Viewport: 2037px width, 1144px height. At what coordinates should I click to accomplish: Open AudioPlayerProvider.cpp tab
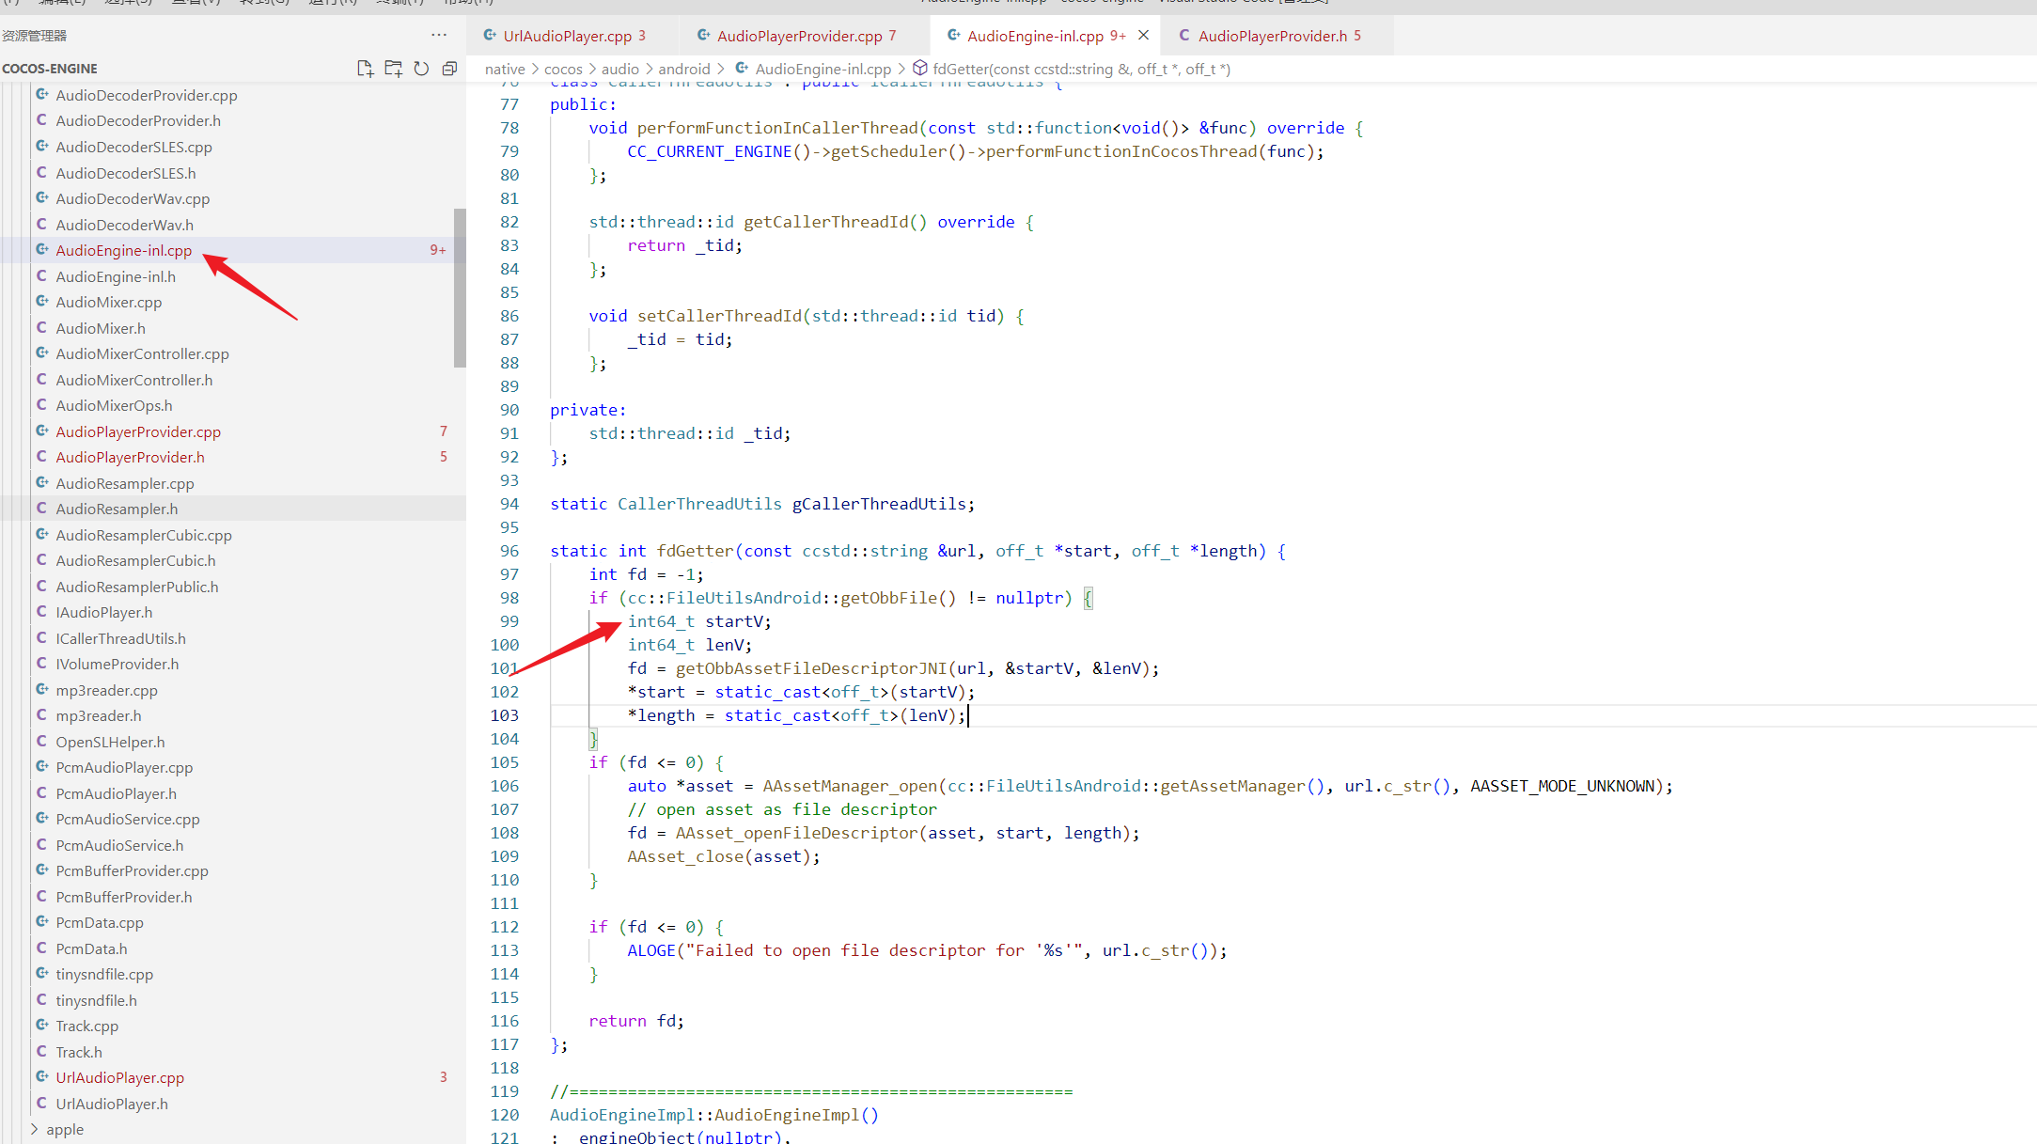[799, 36]
